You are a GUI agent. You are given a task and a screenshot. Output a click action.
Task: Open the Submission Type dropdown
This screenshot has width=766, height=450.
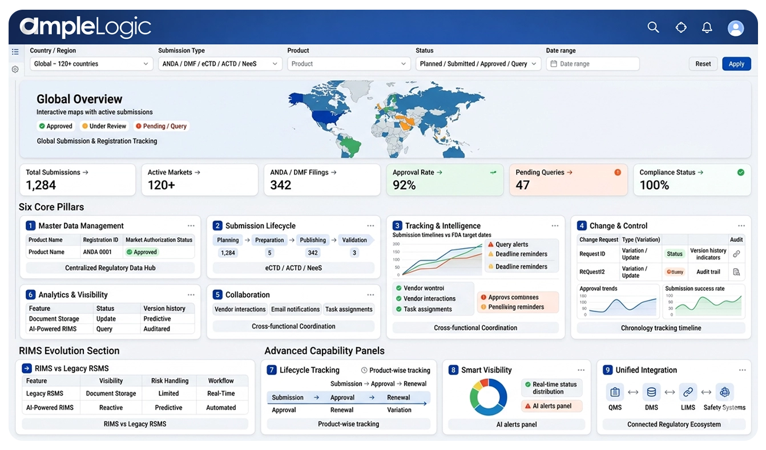tap(220, 64)
